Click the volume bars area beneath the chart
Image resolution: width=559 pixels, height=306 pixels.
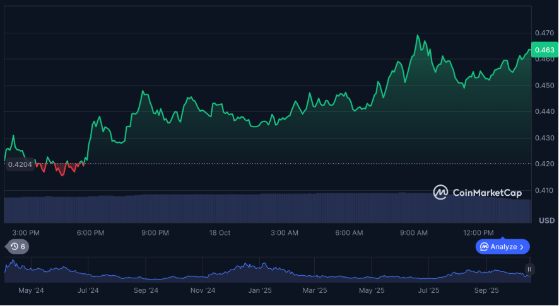point(265,208)
